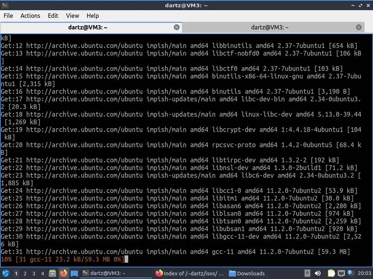
Task: Expand the hidden system tray icons
Action: 307,273
